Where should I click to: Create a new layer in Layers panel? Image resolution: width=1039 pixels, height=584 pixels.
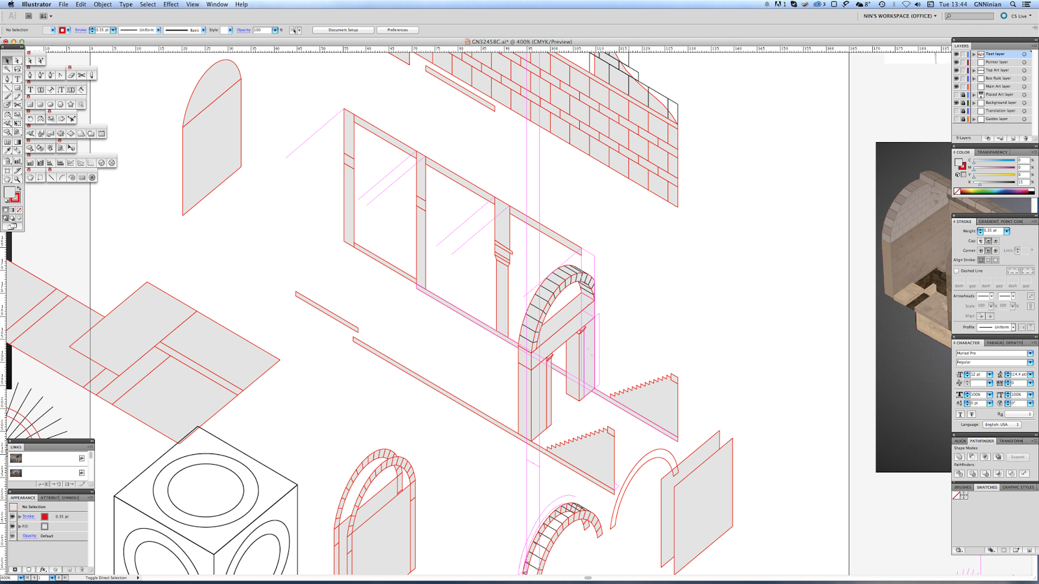(x=1013, y=138)
